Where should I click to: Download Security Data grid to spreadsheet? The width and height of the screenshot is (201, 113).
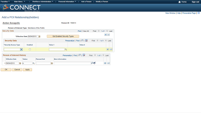(86, 40)
